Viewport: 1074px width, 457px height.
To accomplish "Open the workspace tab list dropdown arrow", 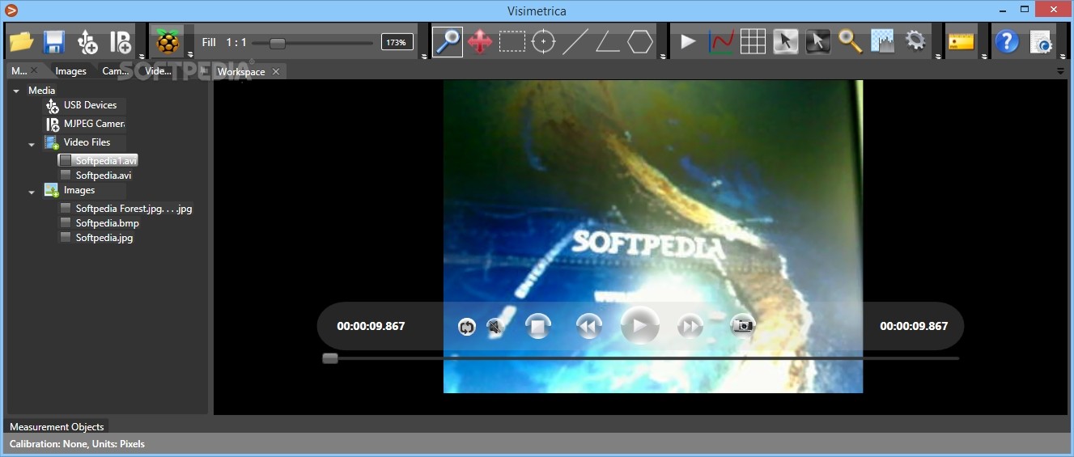I will click(1060, 71).
